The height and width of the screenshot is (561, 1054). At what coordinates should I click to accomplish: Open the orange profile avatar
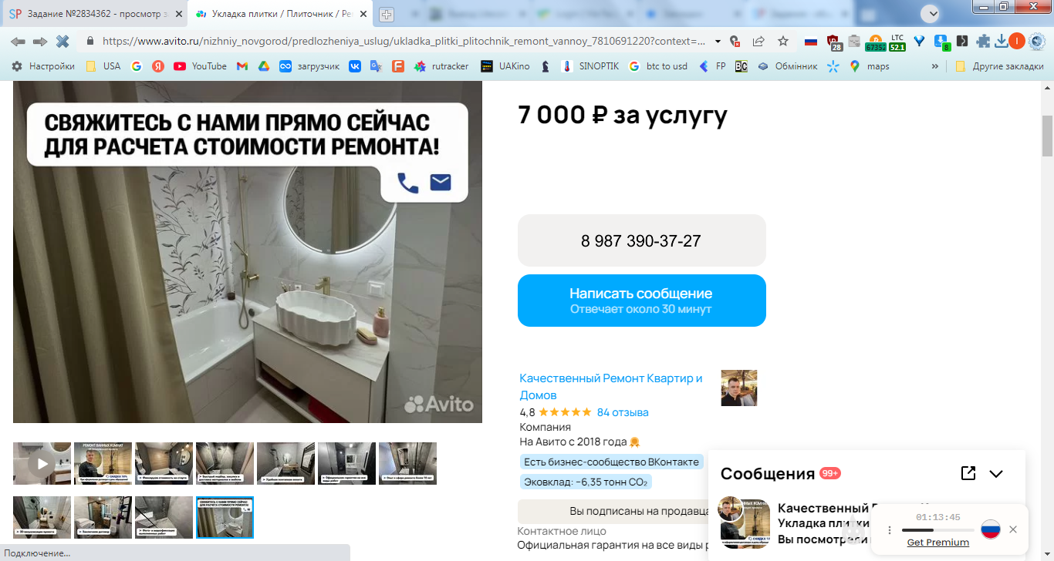click(x=1017, y=41)
